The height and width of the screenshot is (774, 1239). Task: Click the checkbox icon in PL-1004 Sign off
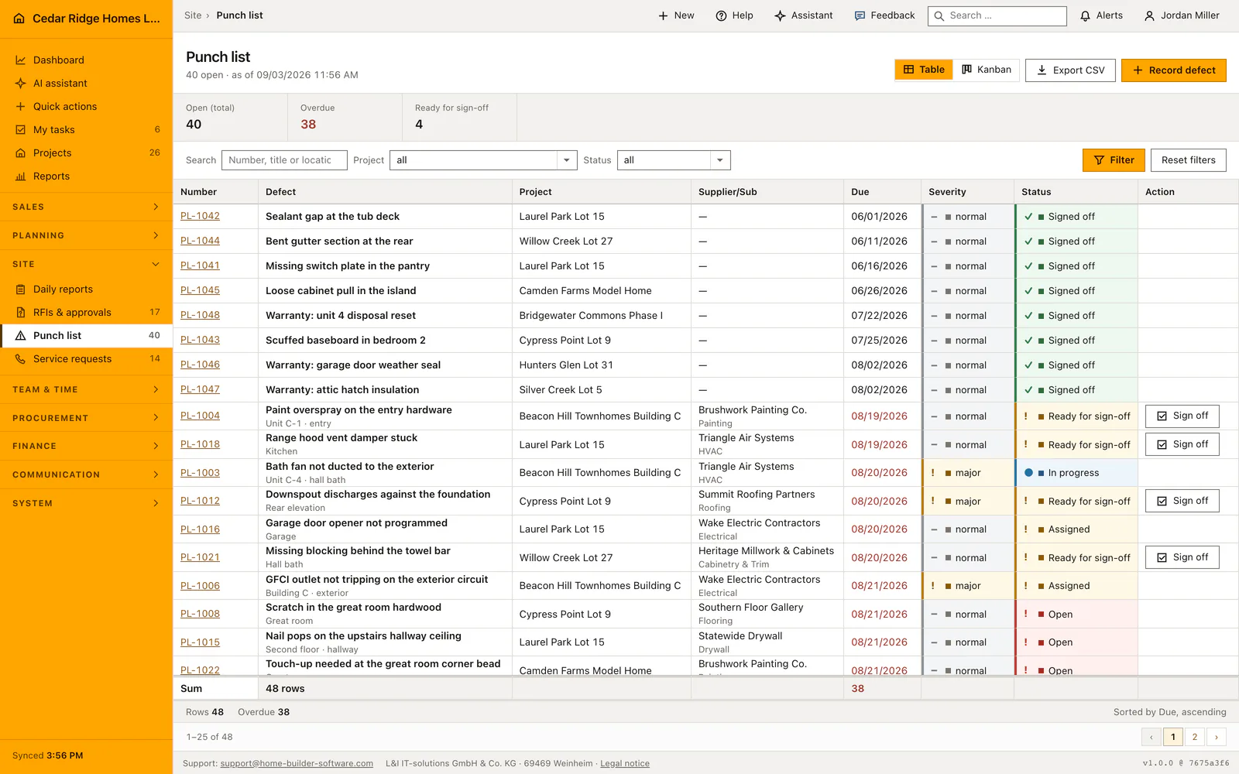coord(1162,416)
